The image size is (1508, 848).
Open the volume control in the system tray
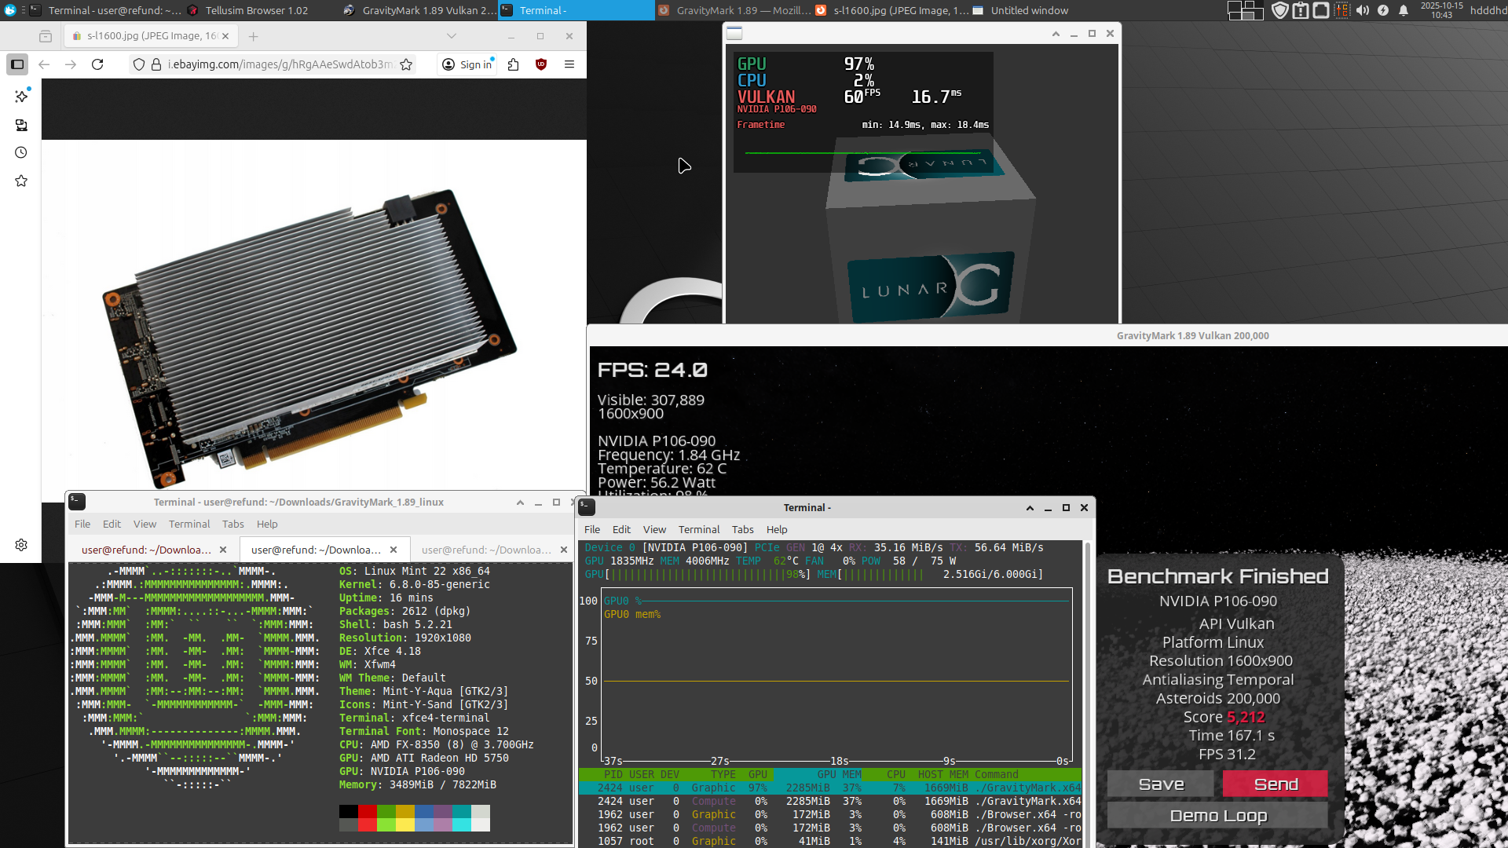(x=1363, y=10)
